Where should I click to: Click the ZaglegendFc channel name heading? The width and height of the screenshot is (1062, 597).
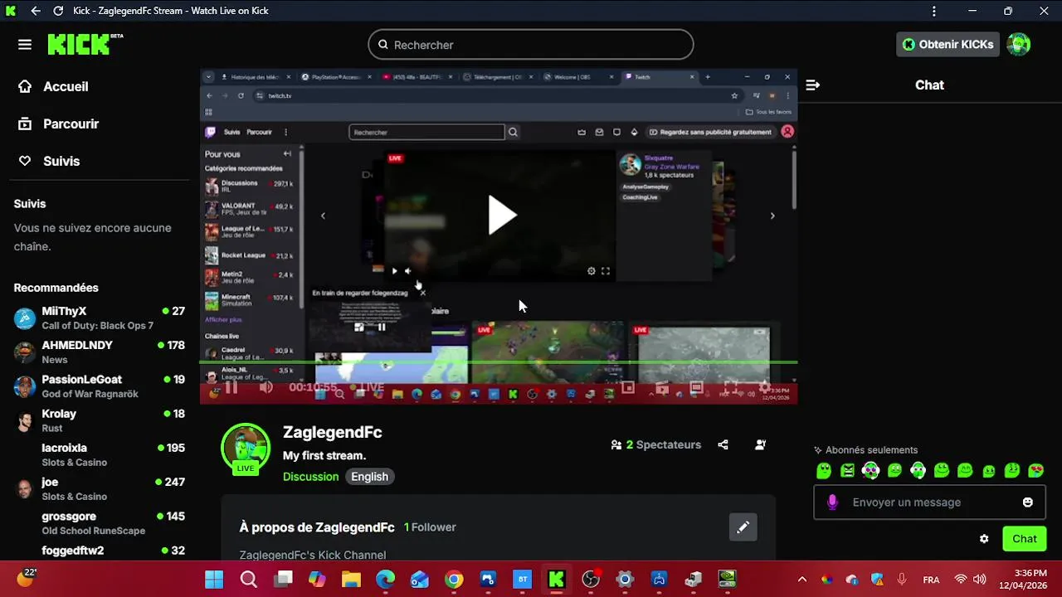point(332,432)
